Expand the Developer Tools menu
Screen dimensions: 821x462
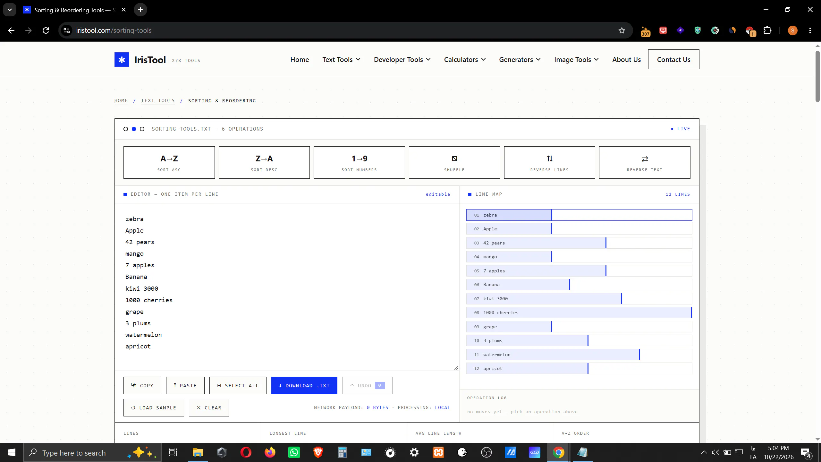[x=402, y=59]
